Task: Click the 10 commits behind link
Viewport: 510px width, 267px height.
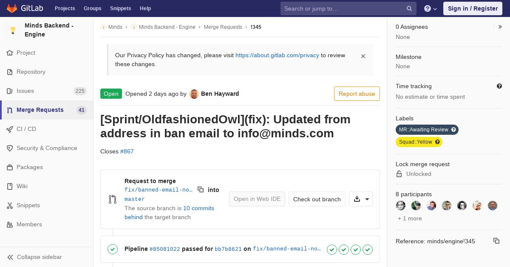Action: pos(169,213)
